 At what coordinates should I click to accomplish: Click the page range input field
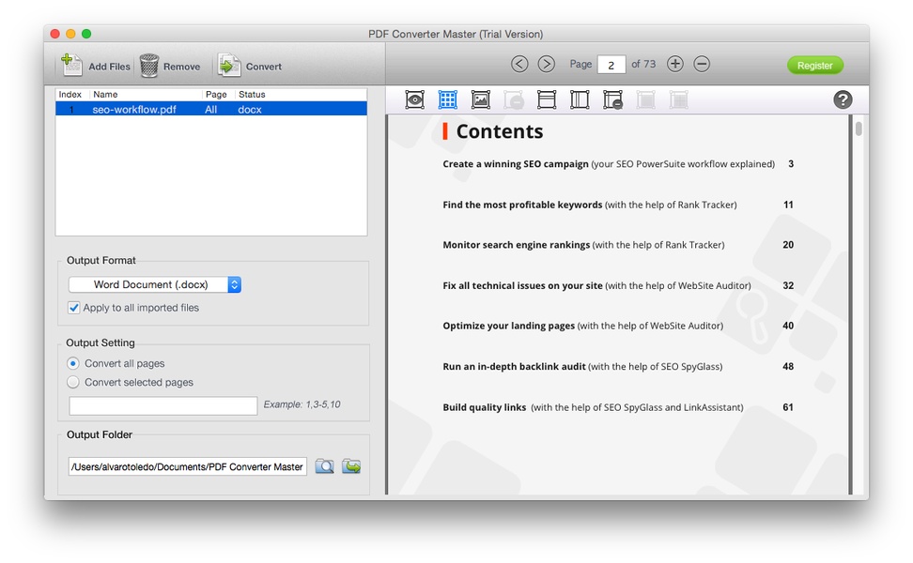click(163, 405)
